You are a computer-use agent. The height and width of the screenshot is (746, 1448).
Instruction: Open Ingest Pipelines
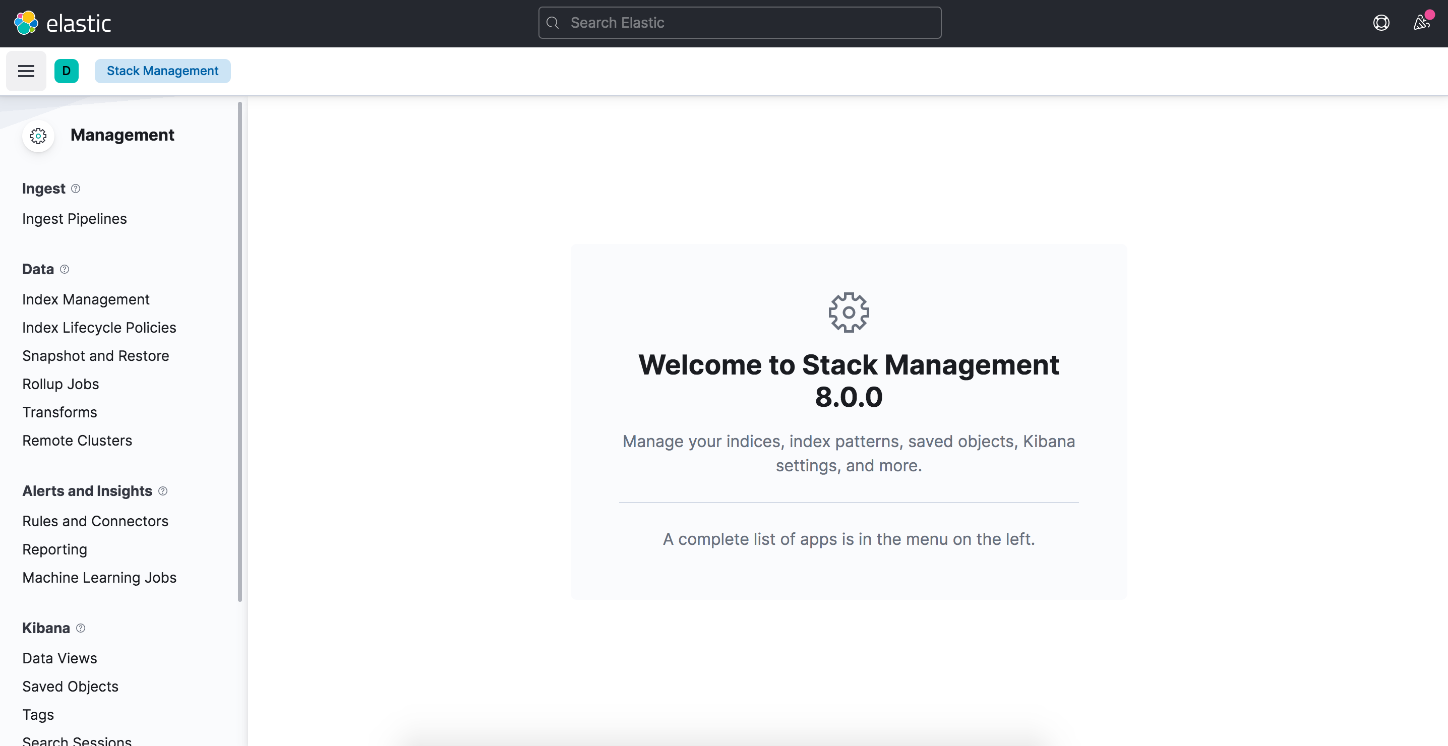[x=74, y=219]
